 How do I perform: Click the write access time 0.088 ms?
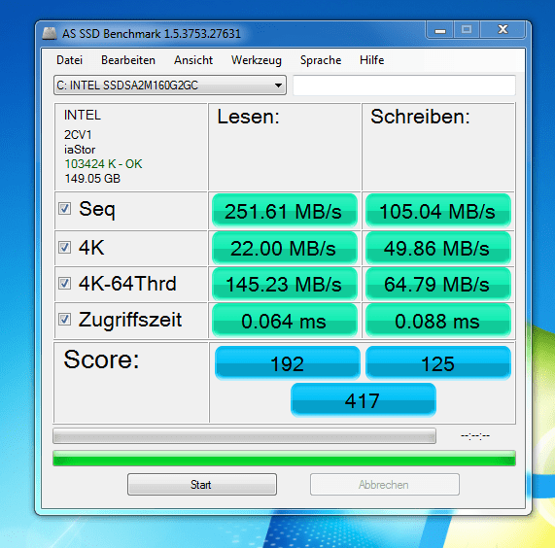tap(437, 321)
